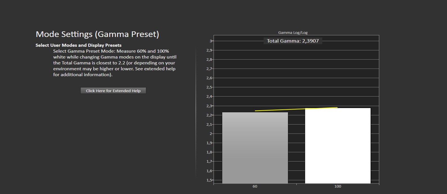This screenshot has height=194, width=447.
Task: Click Select User Modes and Display Presets subheading
Action: tap(78, 45)
